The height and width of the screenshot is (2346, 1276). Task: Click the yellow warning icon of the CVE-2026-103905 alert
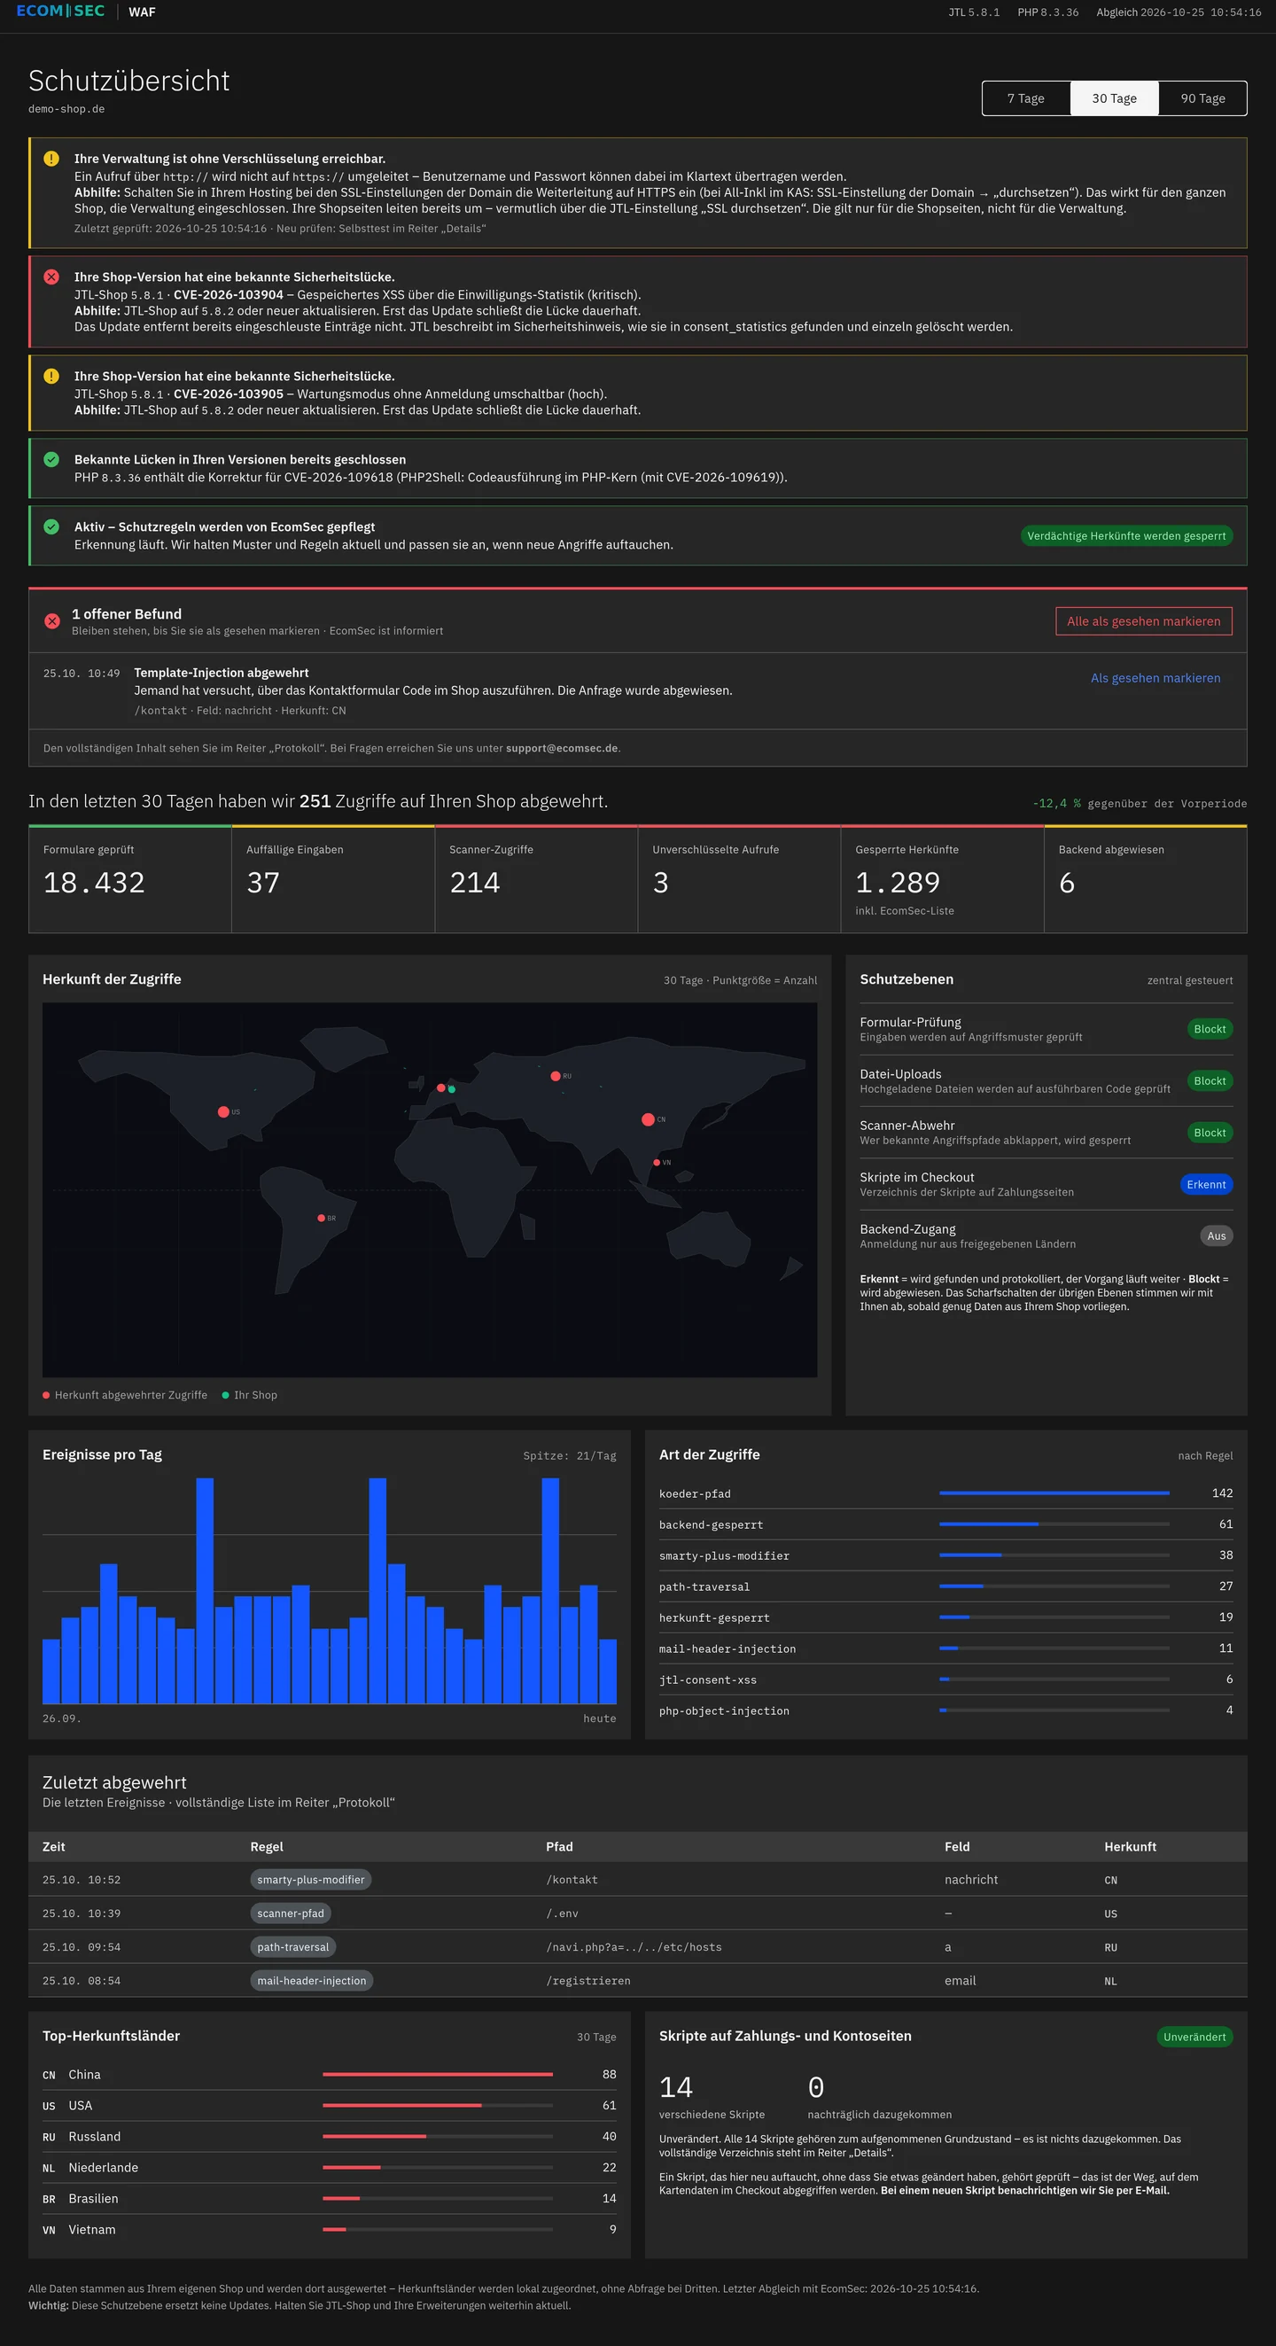click(52, 376)
